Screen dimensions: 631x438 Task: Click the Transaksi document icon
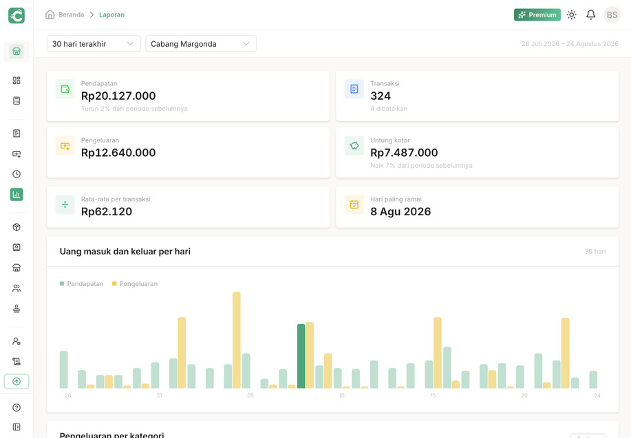[x=354, y=89]
